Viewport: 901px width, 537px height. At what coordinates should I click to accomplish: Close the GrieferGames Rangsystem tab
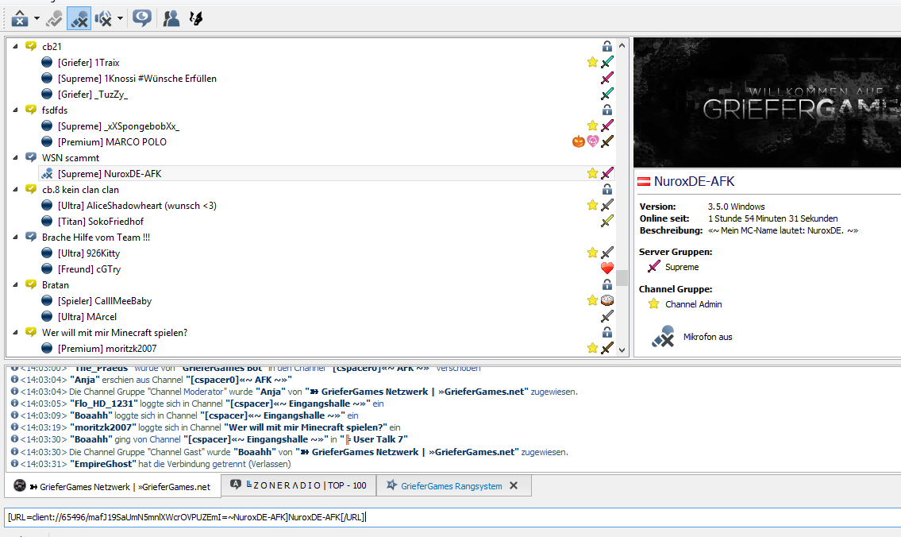pos(514,486)
